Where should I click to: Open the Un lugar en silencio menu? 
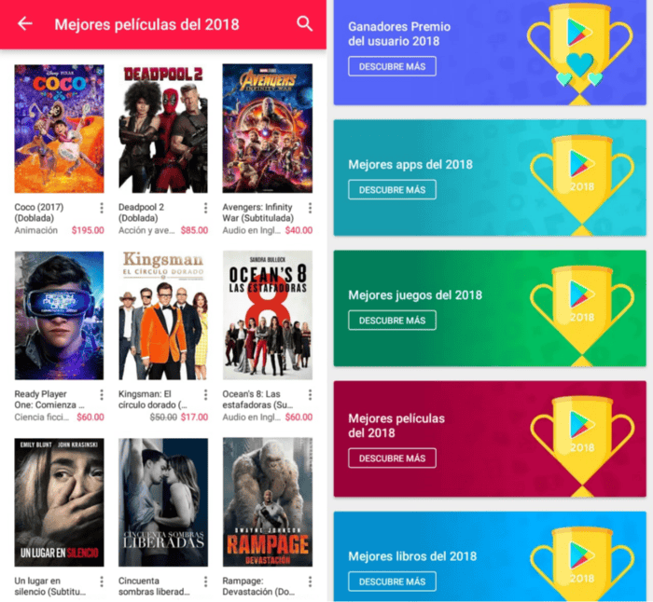101,581
